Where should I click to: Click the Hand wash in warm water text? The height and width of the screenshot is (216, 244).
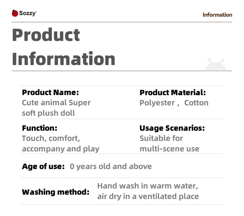click(x=147, y=186)
